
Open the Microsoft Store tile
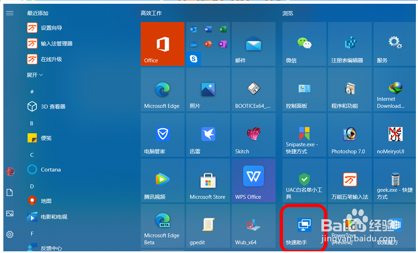[x=208, y=180]
